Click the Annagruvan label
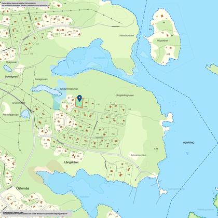The width and height of the screenshot is (218, 218). coord(41,79)
